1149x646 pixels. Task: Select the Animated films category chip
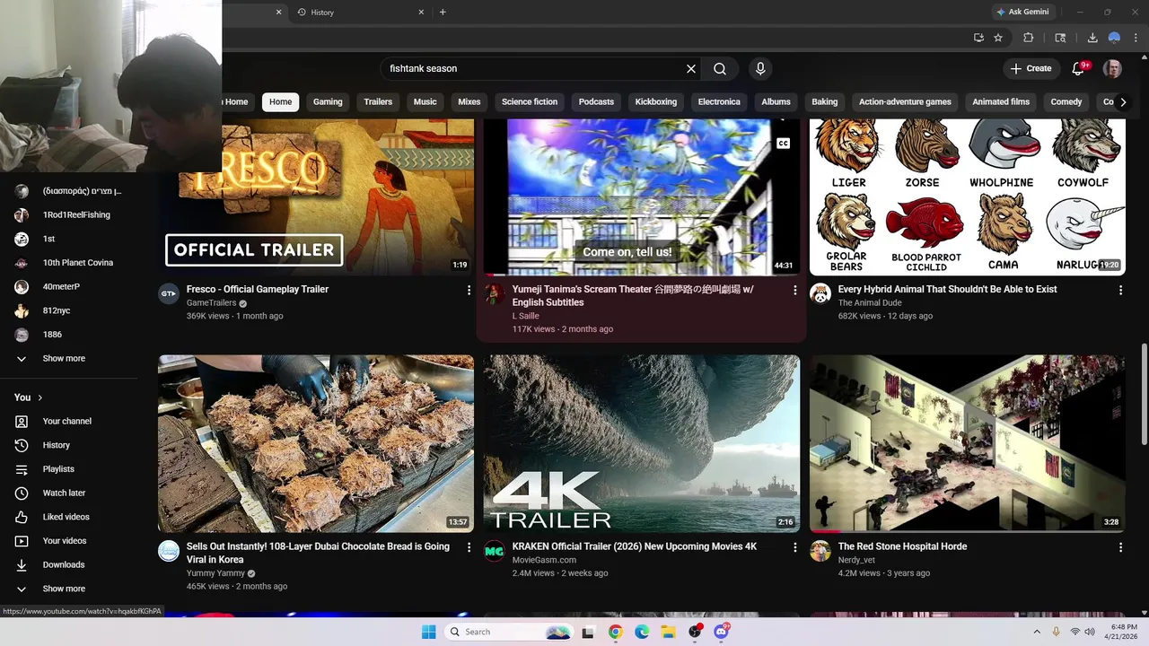pyautogui.click(x=1001, y=101)
